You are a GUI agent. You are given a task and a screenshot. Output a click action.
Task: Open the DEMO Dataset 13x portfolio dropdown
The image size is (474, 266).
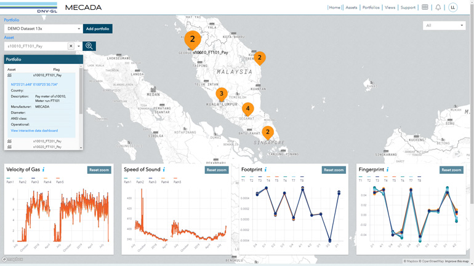(43, 29)
